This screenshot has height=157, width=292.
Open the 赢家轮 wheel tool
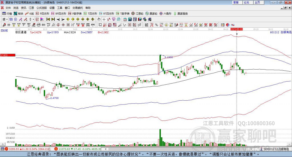[151, 14]
